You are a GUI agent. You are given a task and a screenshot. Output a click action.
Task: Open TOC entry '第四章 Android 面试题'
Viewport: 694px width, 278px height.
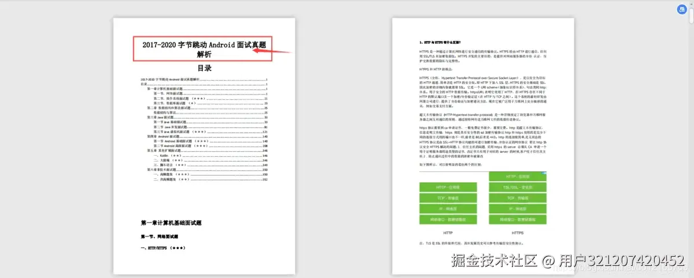pyautogui.click(x=206, y=137)
